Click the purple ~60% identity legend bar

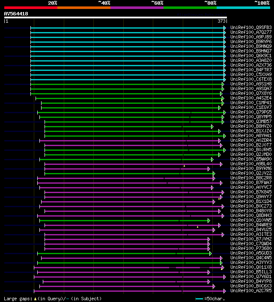(x=137, y=8)
